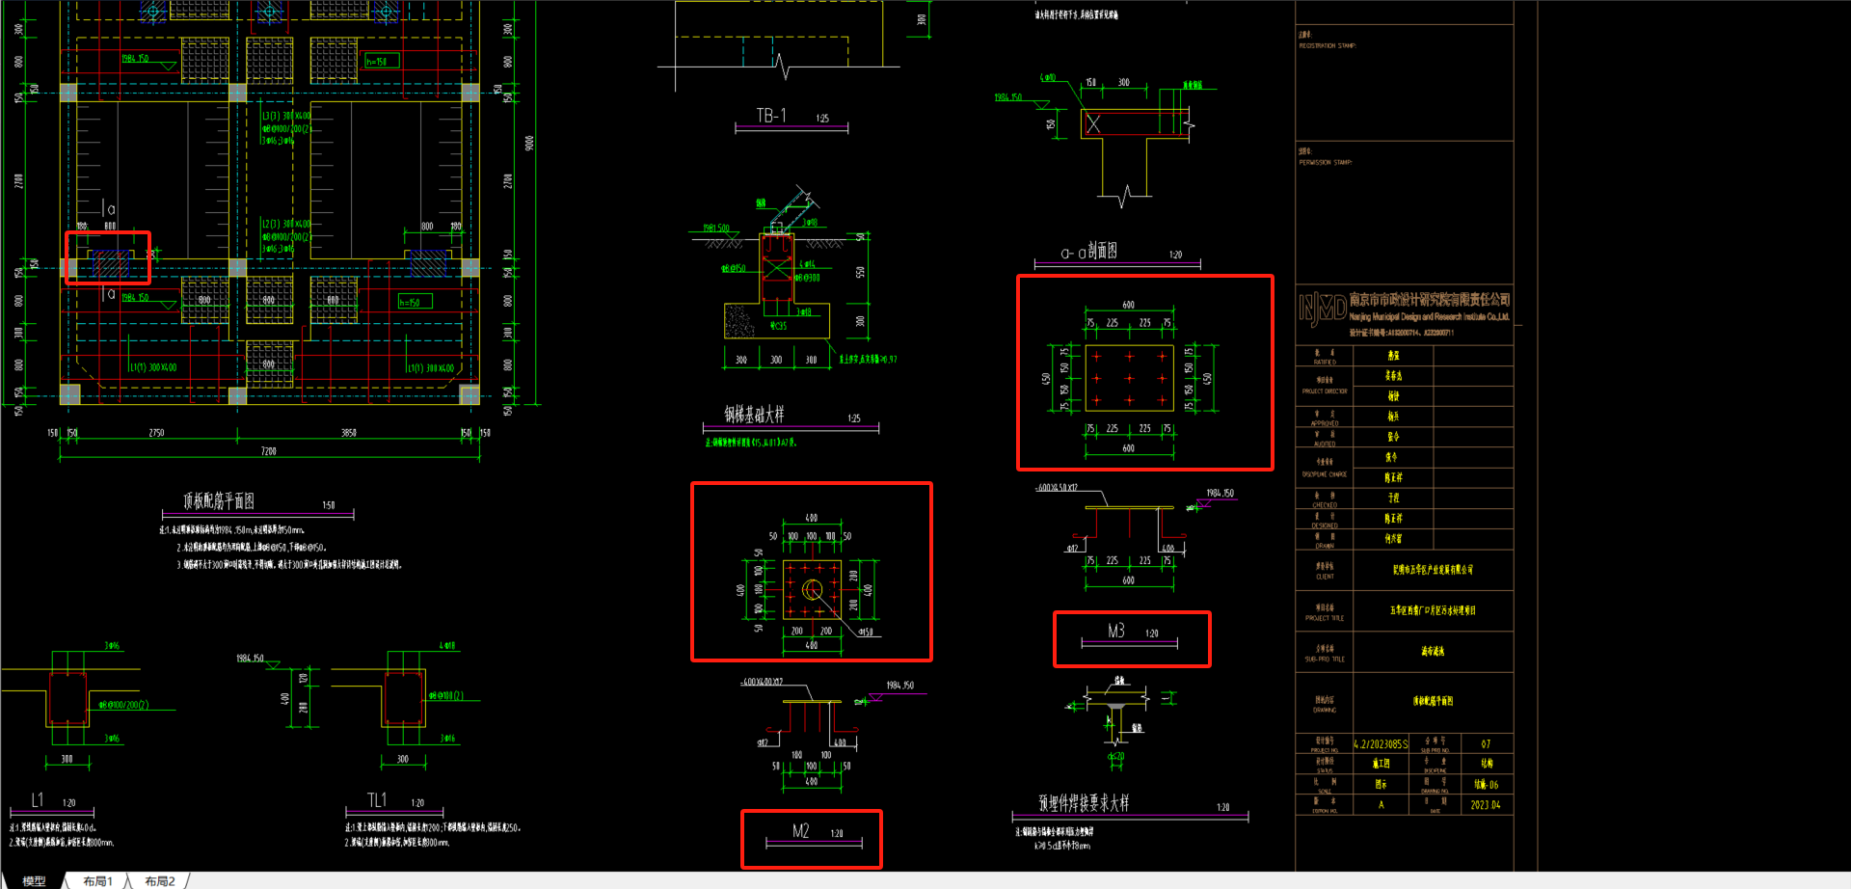Screen dimensions: 1851x889
Task: Select the M3 detail label
Action: (x=1116, y=632)
